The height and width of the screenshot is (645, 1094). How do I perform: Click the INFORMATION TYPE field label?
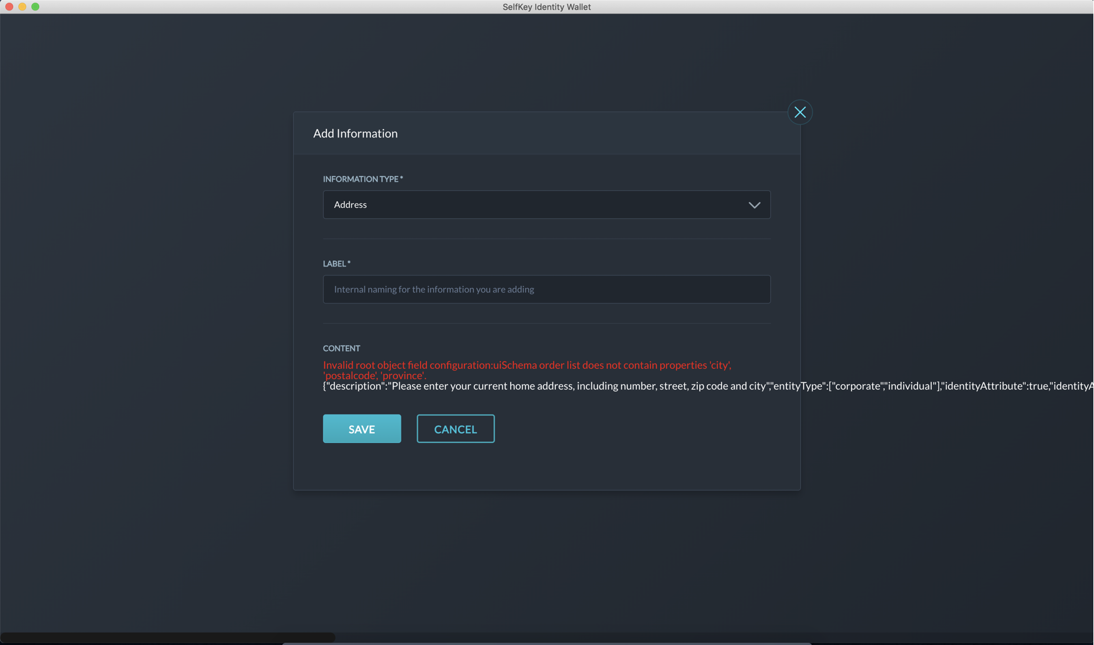[363, 179]
